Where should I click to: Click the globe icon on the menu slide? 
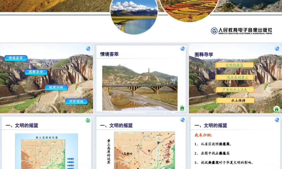coord(88,48)
